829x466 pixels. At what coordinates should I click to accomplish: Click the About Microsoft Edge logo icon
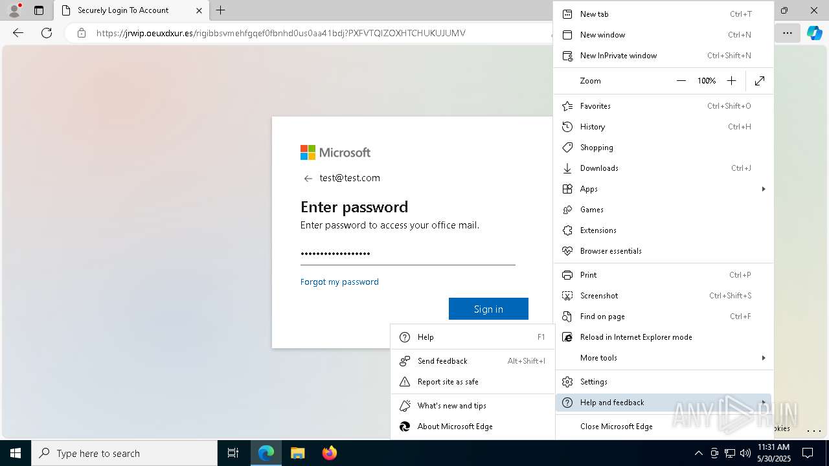(x=405, y=427)
